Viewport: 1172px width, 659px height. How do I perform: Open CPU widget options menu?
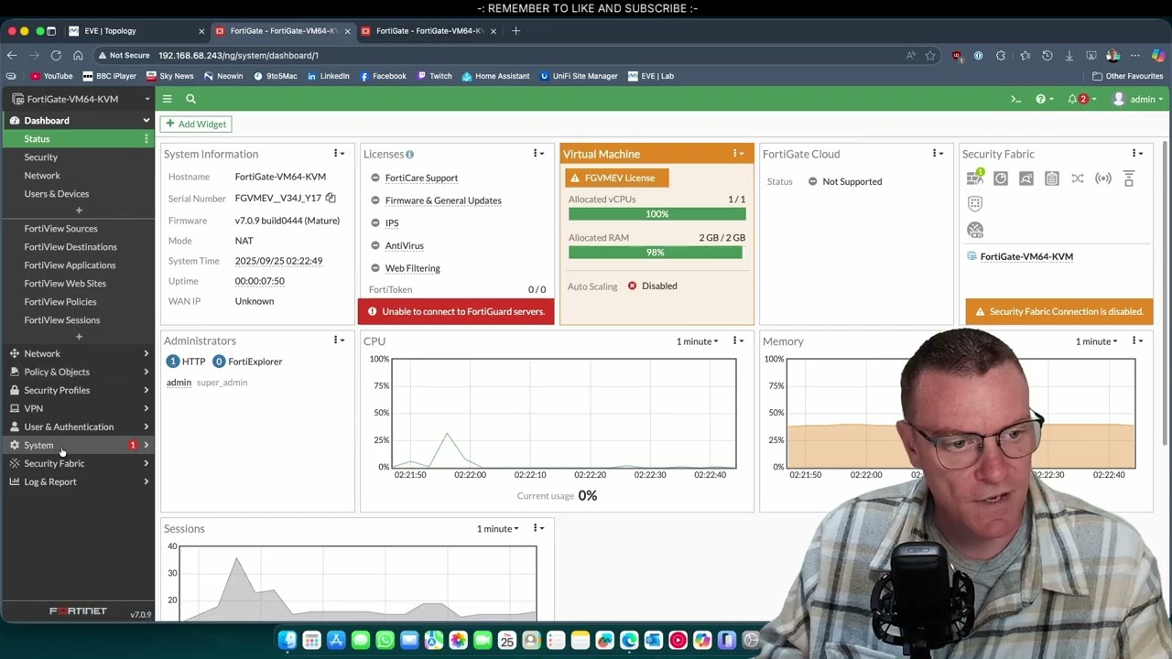pos(738,340)
